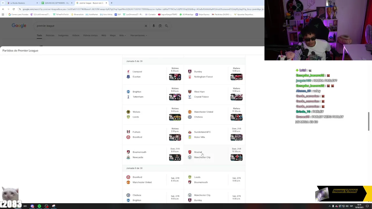
Task: Select the Noticias search tab
Action: point(50,35)
